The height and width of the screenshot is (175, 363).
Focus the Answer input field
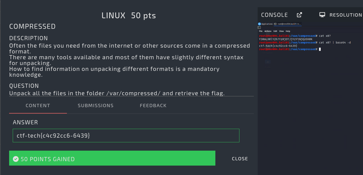click(126, 136)
